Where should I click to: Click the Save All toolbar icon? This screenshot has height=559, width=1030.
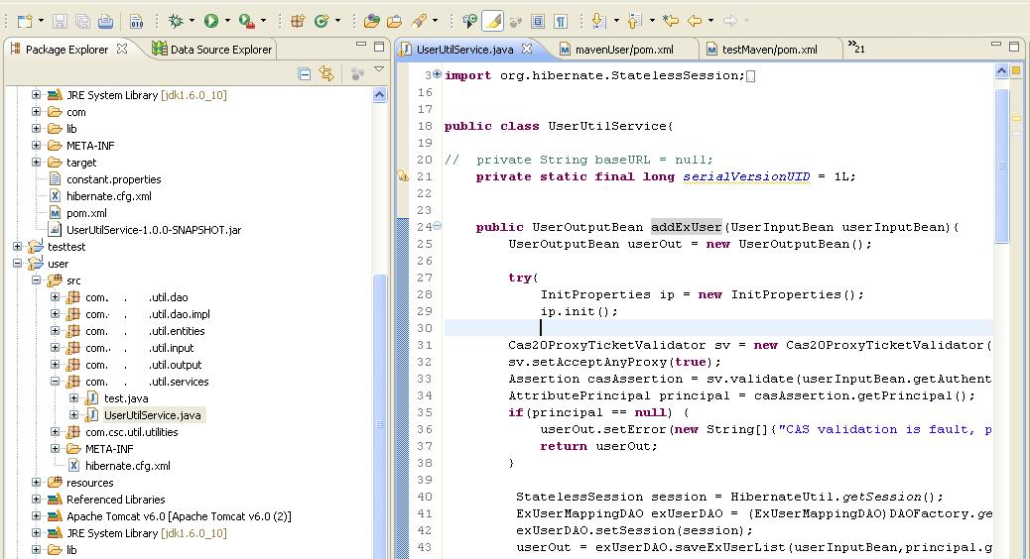[82, 21]
